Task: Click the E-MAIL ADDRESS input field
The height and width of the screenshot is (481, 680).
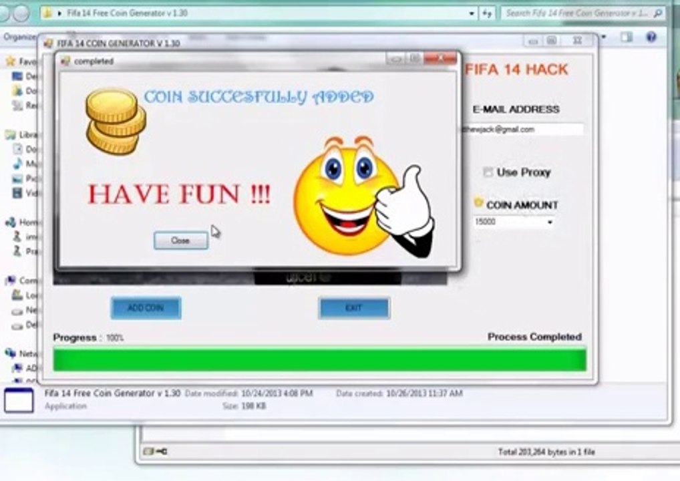Action: click(x=522, y=129)
